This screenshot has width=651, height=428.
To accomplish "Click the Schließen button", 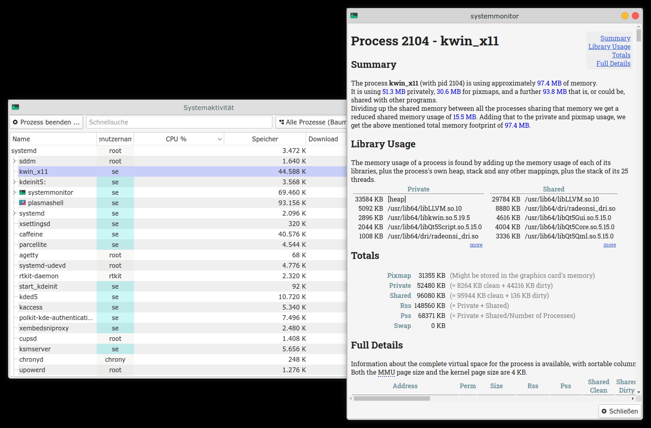I will pos(620,411).
